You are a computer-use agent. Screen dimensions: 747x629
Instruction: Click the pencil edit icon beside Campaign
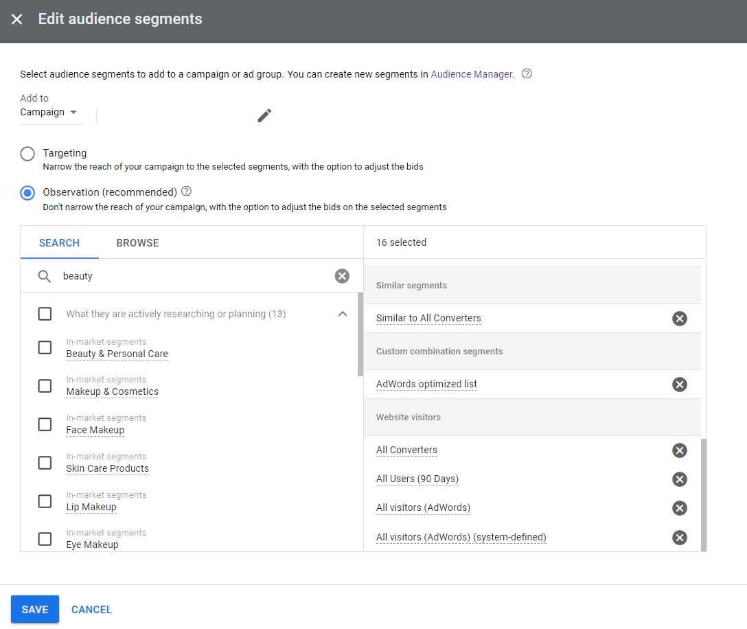[x=264, y=115]
